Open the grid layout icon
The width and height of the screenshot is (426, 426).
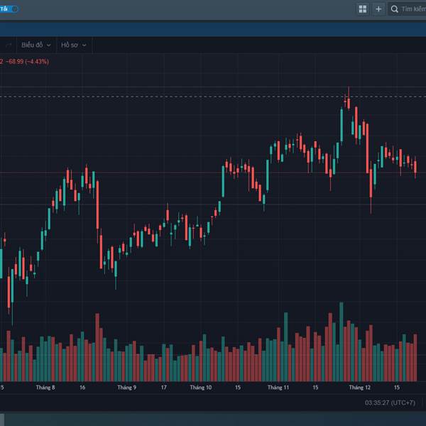coord(363,9)
